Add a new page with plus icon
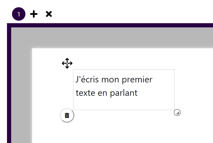 [34, 14]
